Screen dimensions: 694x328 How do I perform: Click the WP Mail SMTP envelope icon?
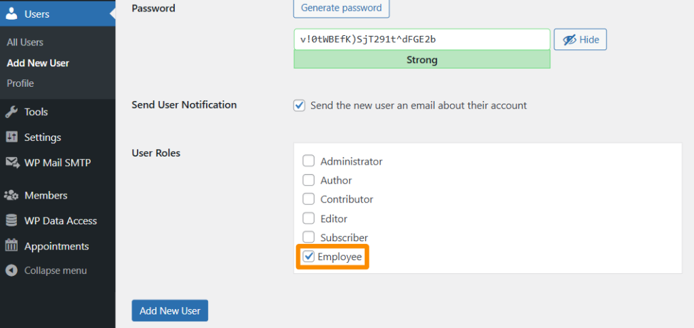click(x=12, y=163)
